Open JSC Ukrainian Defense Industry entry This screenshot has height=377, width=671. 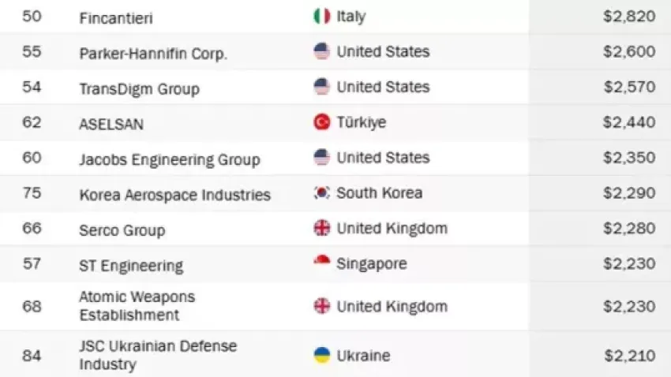point(157,355)
